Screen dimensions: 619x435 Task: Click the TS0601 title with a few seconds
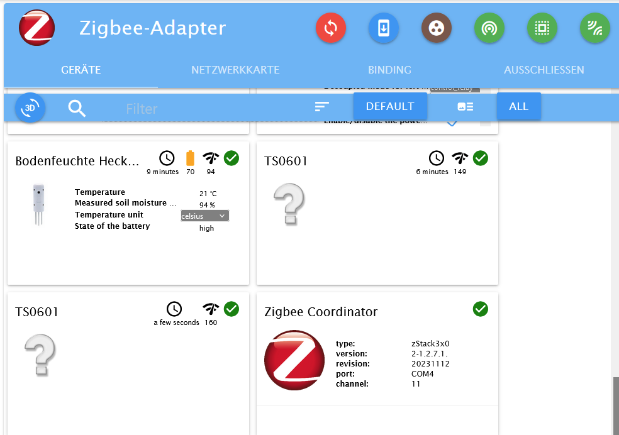coord(36,312)
